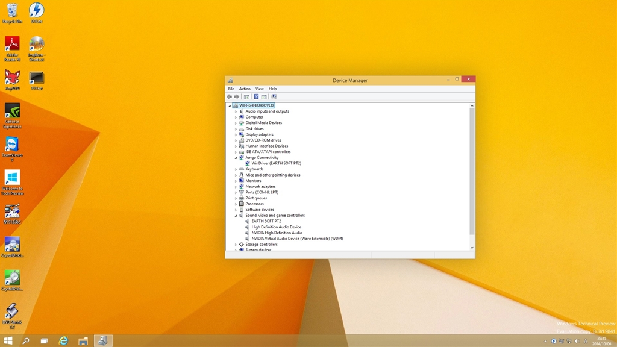
Task: Click the Back arrow in the toolbar
Action: tap(230, 96)
